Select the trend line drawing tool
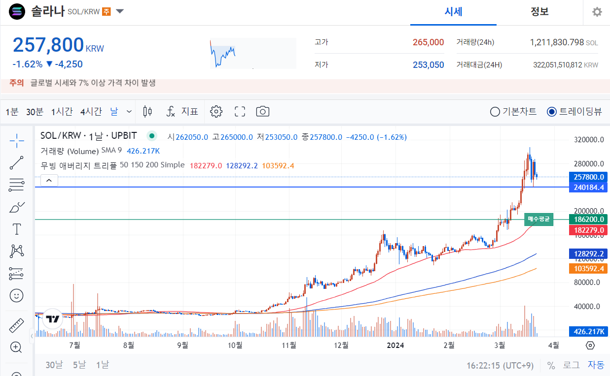This screenshot has height=376, width=610. [x=17, y=163]
